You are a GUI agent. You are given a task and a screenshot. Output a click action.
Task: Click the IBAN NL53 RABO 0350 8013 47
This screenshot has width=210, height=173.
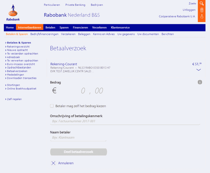[x=94, y=68]
